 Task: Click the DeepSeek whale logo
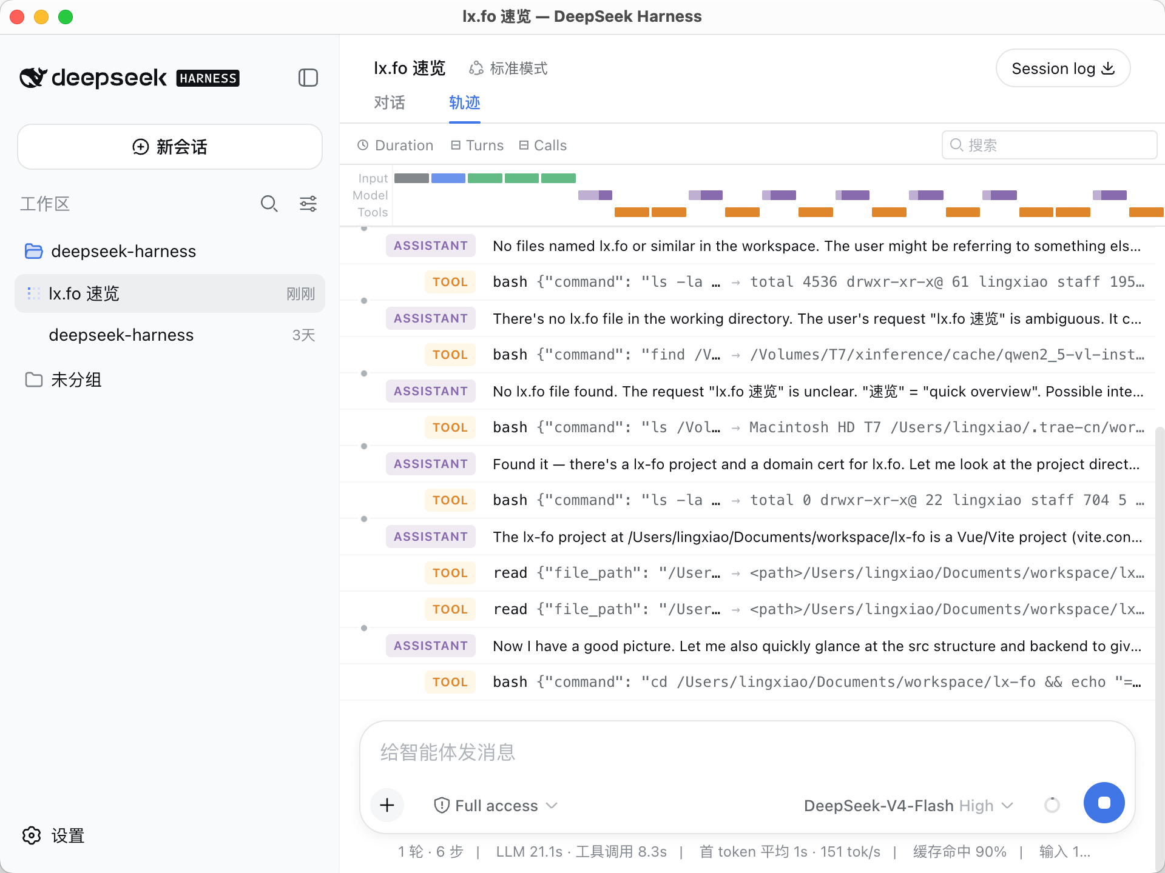(33, 78)
